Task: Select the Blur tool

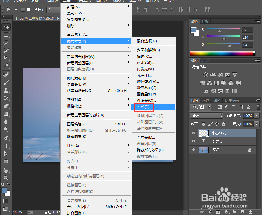Action: [x=6, y=122]
